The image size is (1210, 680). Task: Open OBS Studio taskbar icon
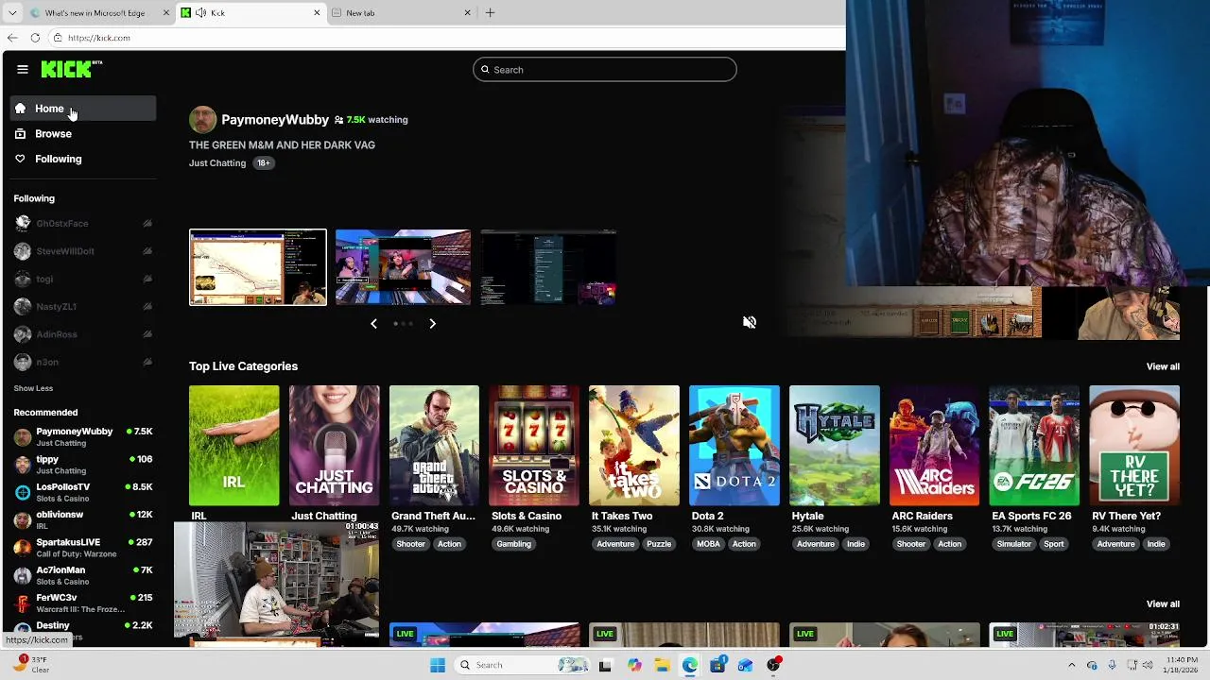773,665
